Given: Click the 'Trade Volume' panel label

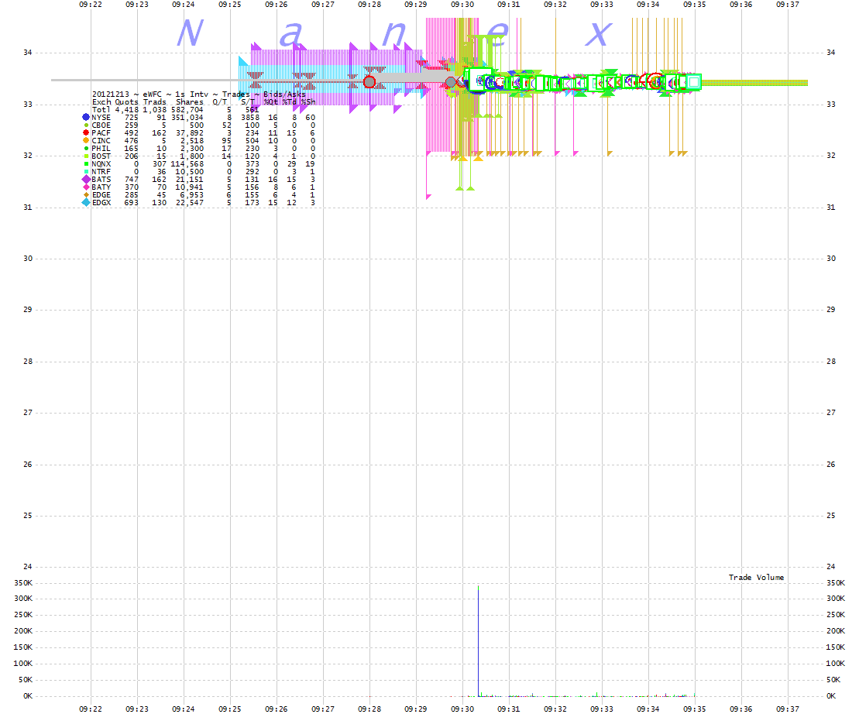Looking at the screenshot, I should tap(756, 577).
